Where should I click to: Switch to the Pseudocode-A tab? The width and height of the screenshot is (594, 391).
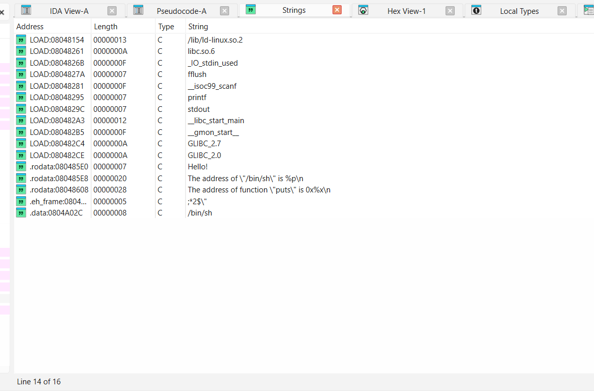tap(181, 11)
